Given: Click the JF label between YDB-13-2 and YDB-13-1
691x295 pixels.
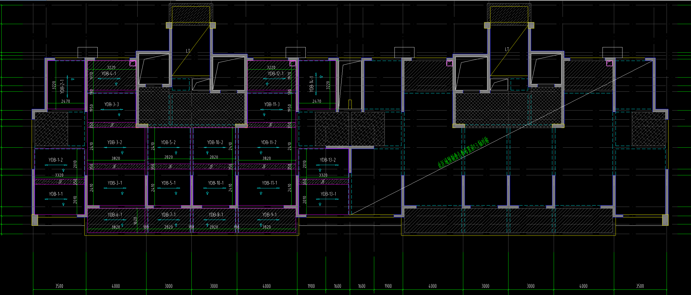Looking at the screenshot, I should pyautogui.click(x=323, y=182).
